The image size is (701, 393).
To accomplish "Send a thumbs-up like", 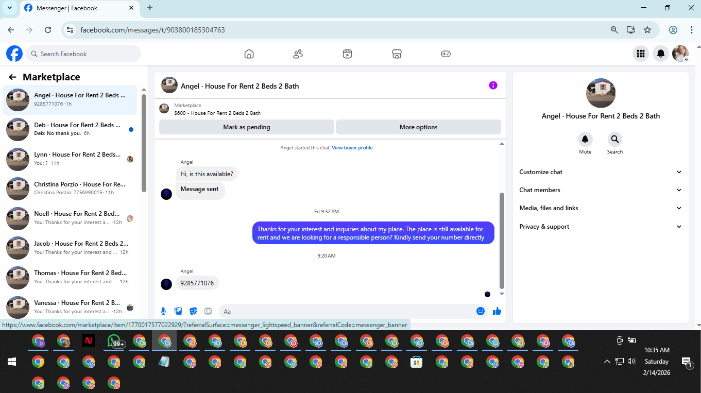I will pos(497,311).
